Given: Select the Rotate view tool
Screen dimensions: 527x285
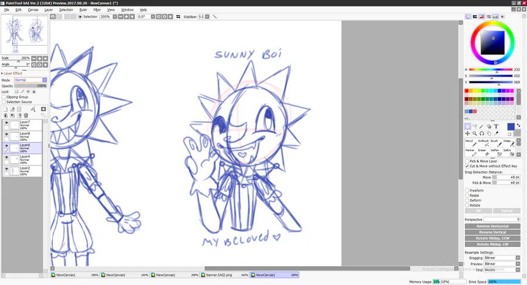Looking at the screenshot, I should [x=482, y=133].
